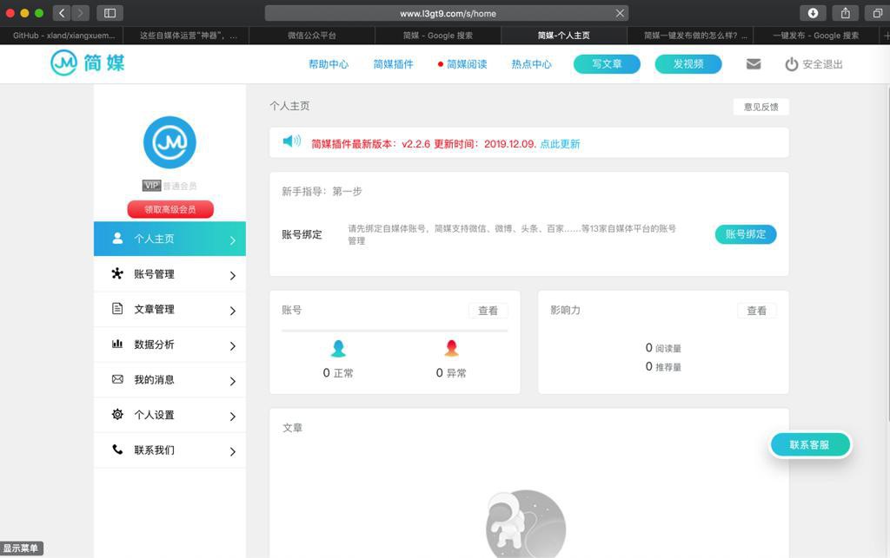Click the 0 异常 account count
Viewport: 890px width, 558px height.
coord(451,373)
